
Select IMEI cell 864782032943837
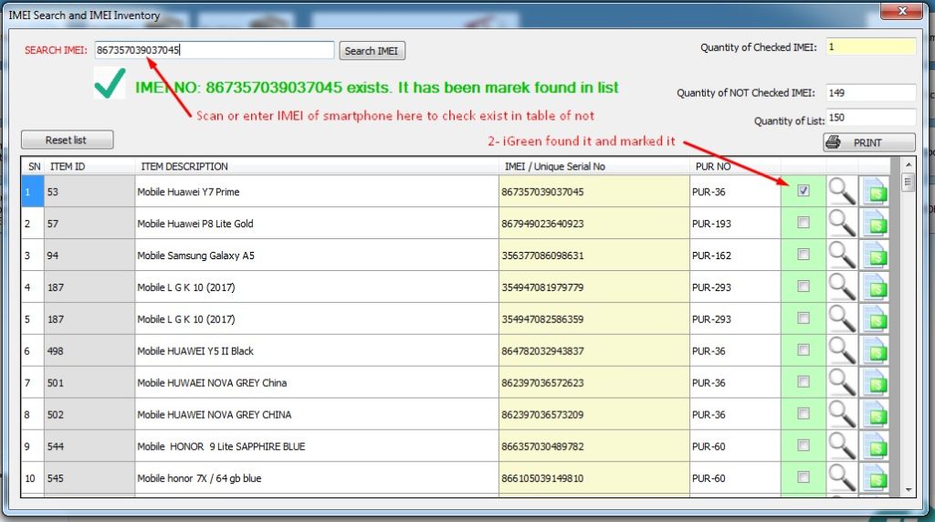594,351
